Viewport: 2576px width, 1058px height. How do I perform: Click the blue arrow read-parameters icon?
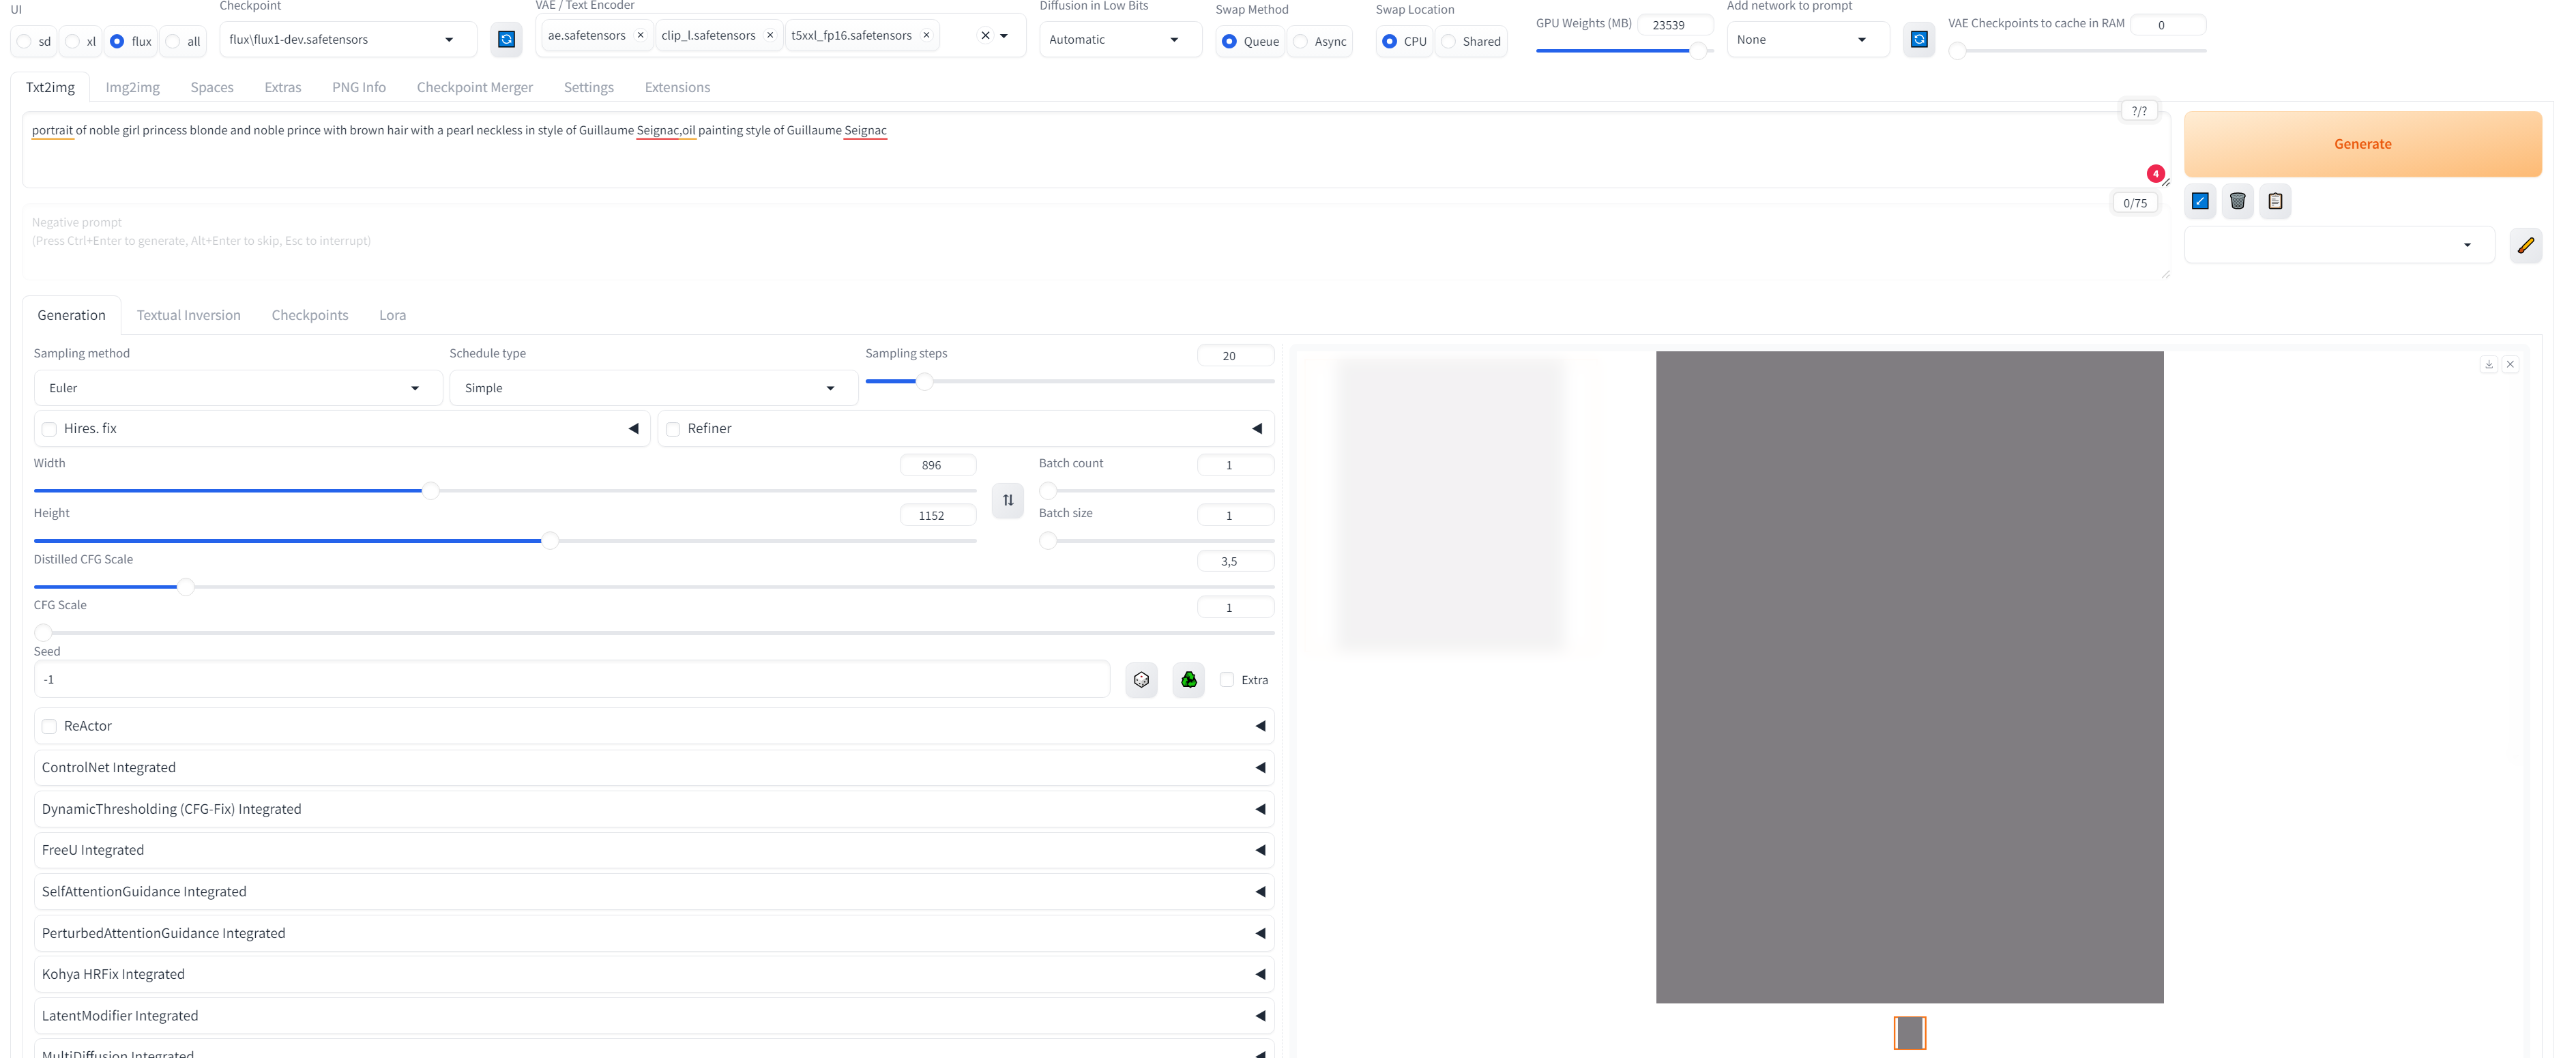click(2200, 202)
